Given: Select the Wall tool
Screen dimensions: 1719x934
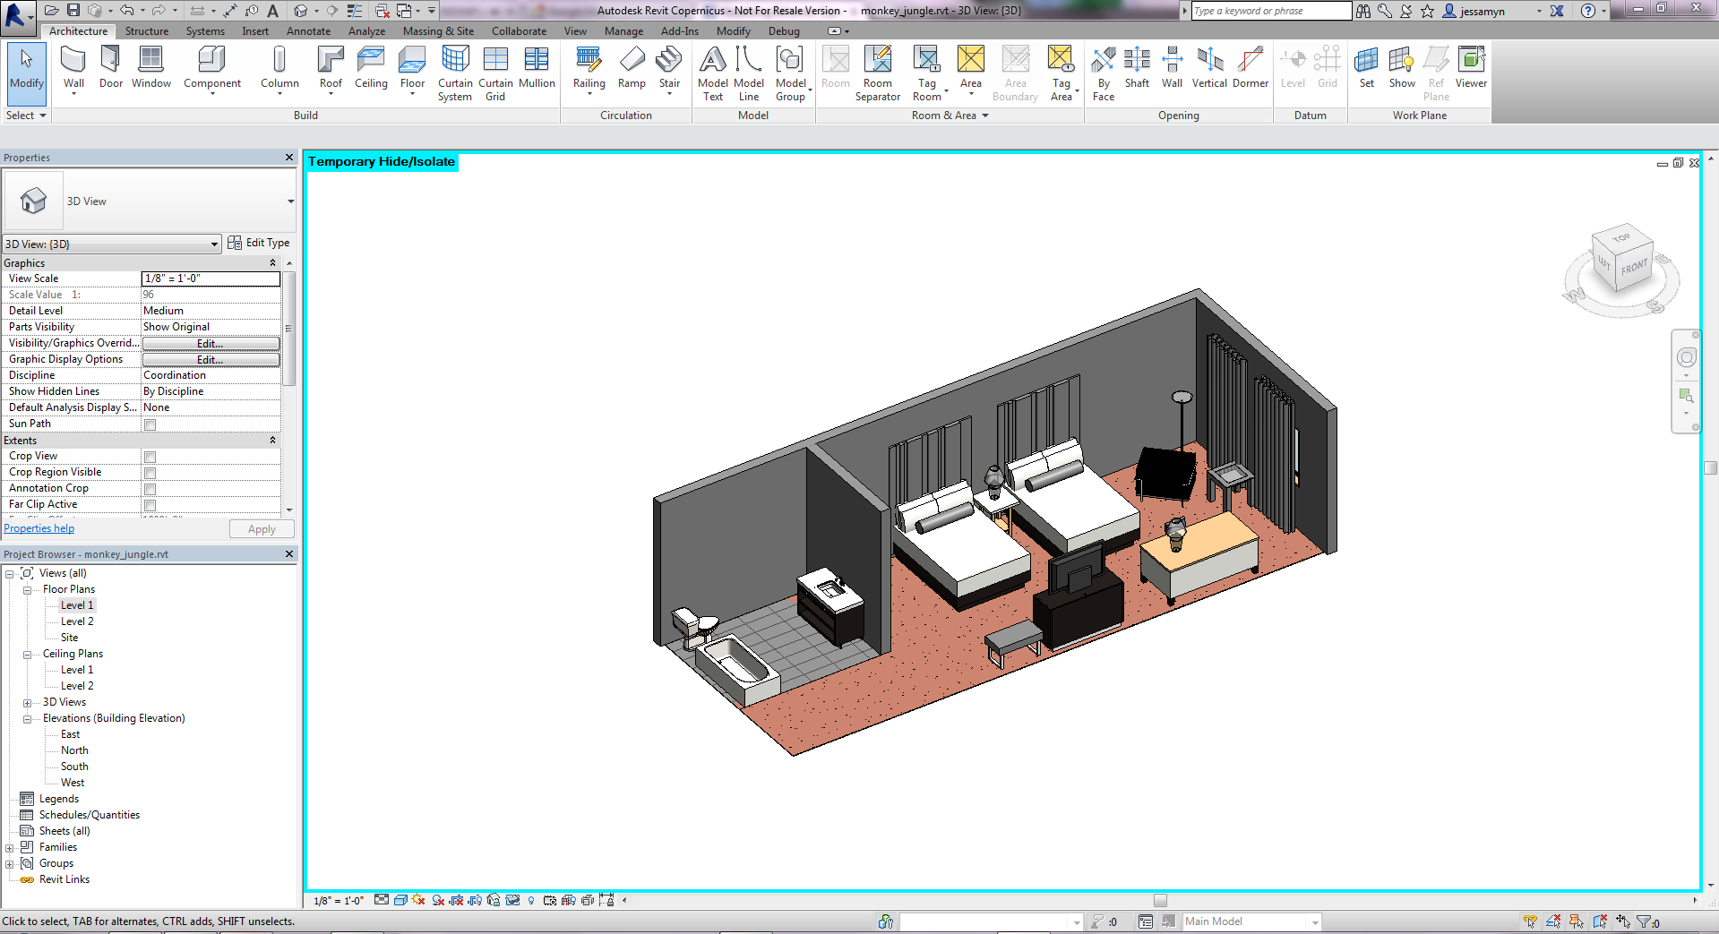Looking at the screenshot, I should tap(73, 69).
